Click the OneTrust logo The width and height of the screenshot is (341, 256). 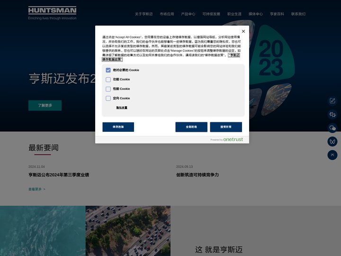[x=233, y=139]
